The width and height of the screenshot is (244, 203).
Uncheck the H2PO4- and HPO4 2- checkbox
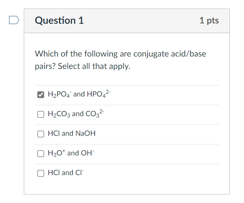point(40,94)
